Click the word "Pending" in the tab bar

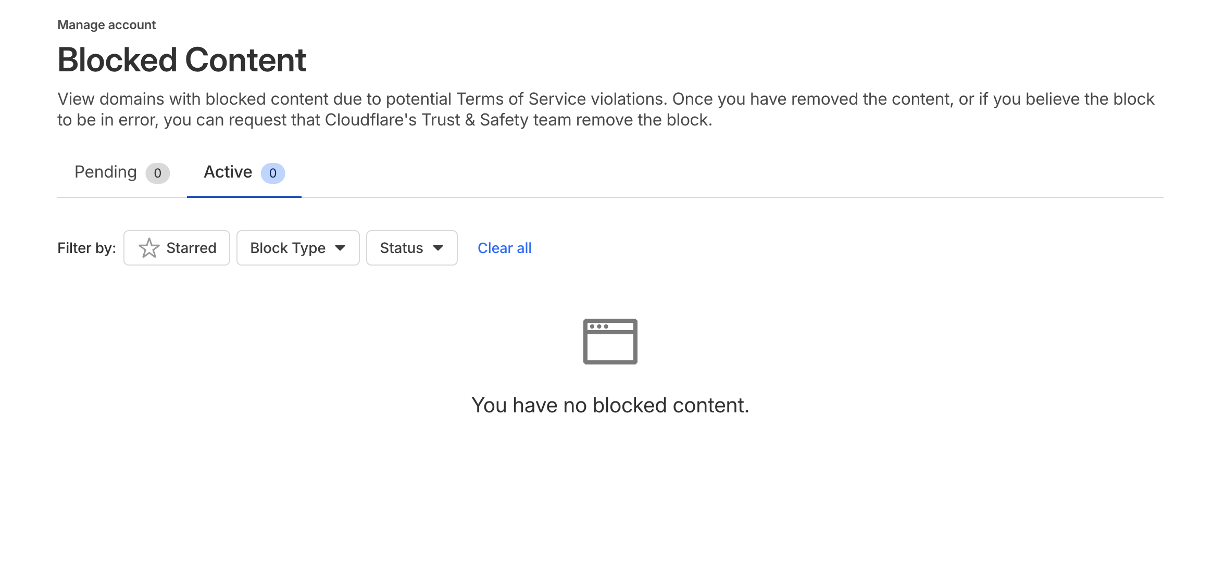pyautogui.click(x=105, y=172)
